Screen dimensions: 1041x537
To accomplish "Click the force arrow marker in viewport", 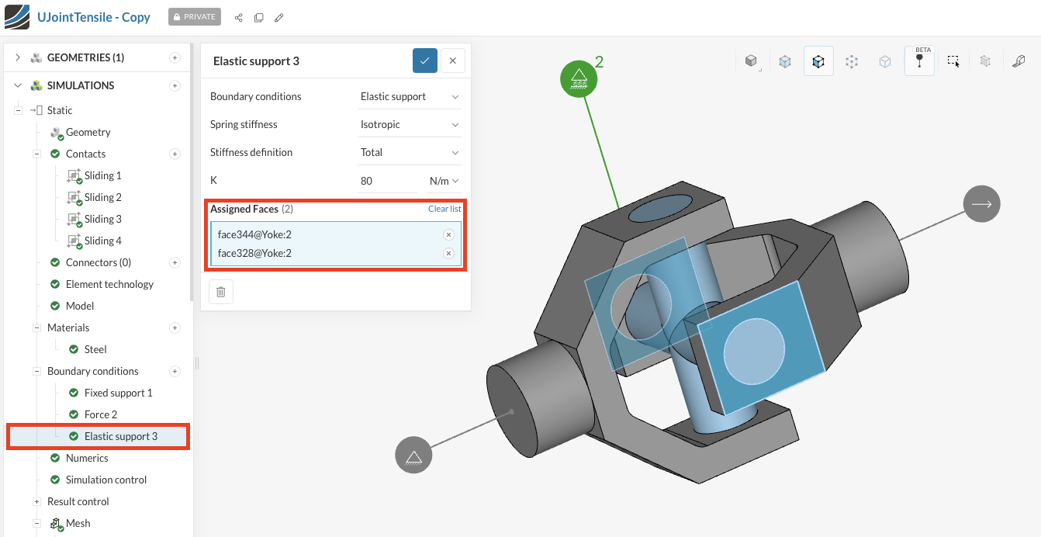I will (x=981, y=204).
